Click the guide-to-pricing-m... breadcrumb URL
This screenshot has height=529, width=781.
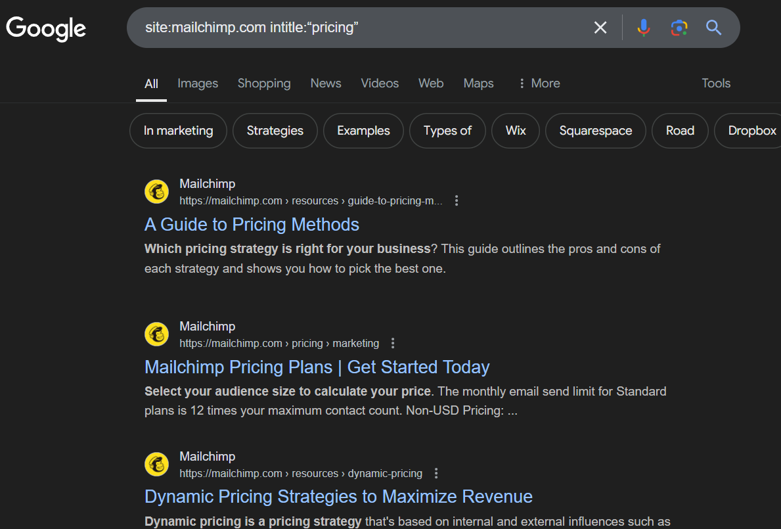pos(311,200)
